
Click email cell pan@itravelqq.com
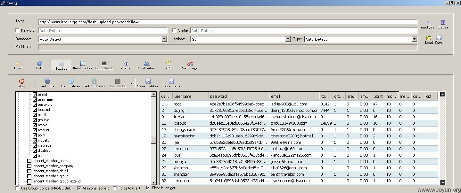pos(287,174)
